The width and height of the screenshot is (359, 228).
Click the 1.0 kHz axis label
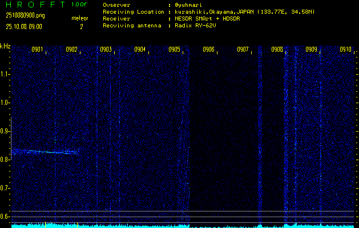coord(5,103)
